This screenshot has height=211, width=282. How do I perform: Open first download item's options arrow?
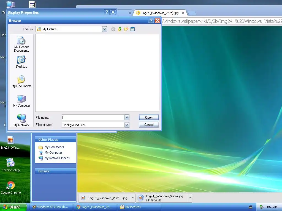pyautogui.click(x=133, y=198)
